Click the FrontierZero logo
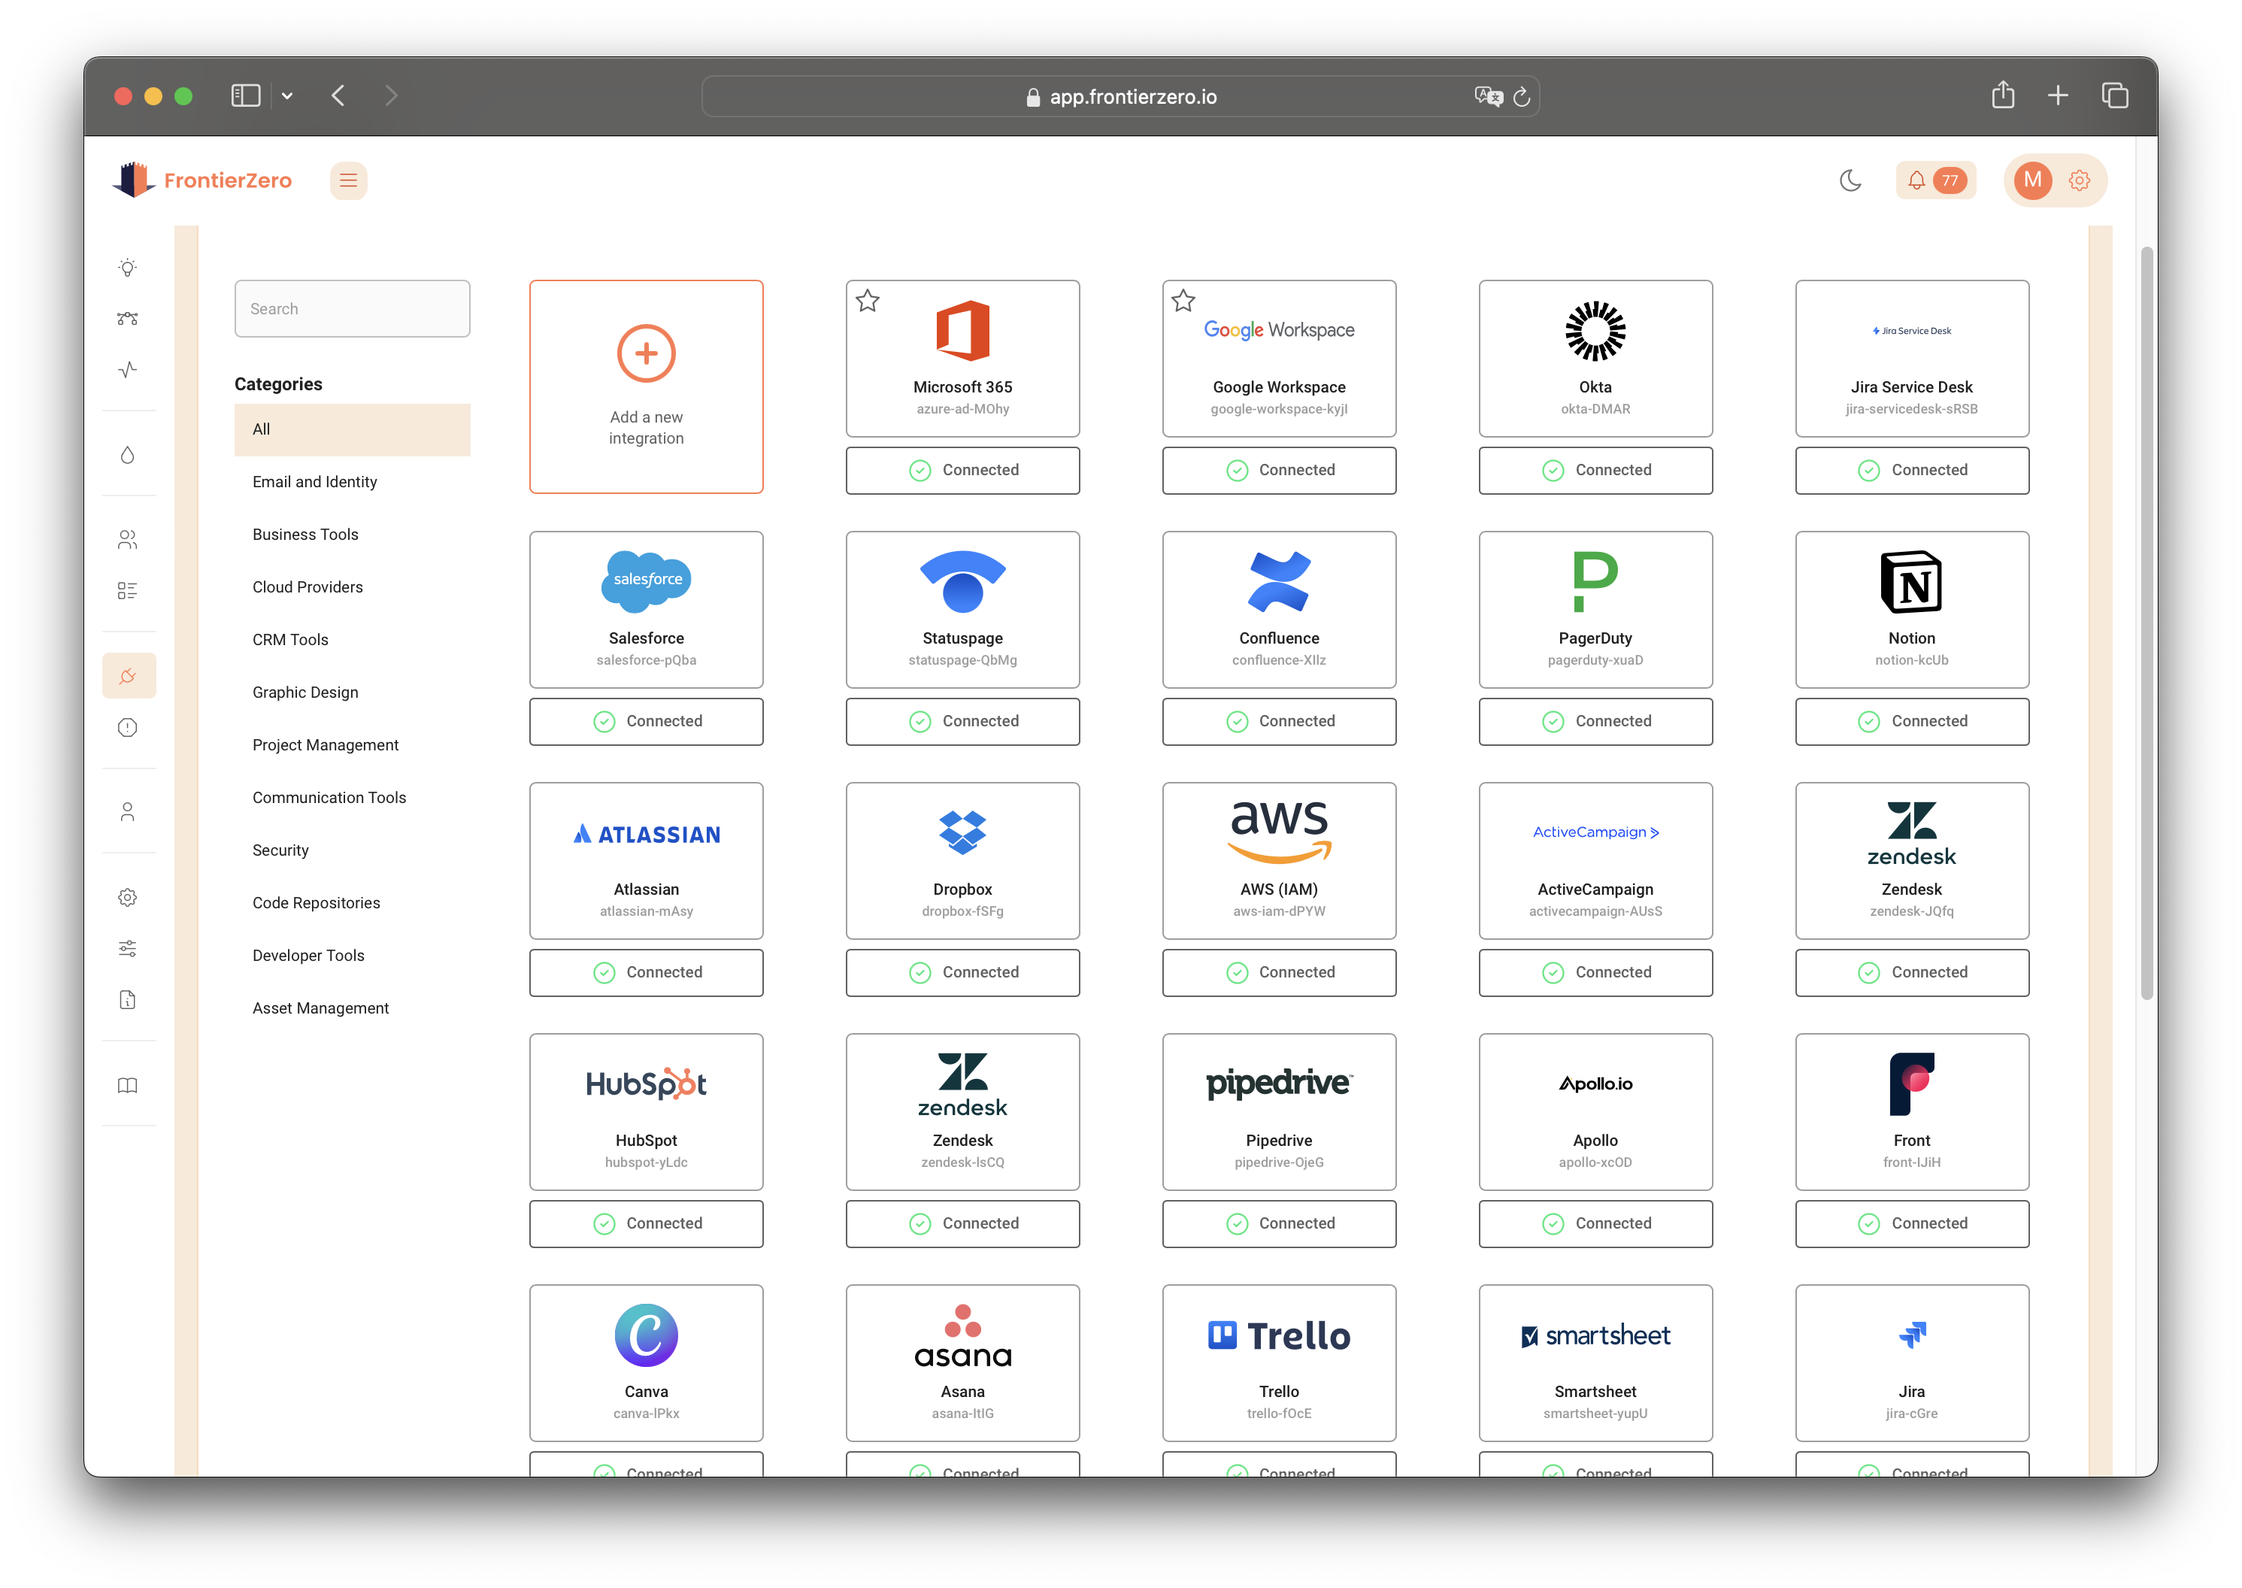Screen dimensions: 2242x1588 point(201,180)
